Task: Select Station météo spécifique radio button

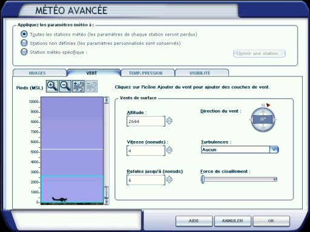Action: pos(24,52)
